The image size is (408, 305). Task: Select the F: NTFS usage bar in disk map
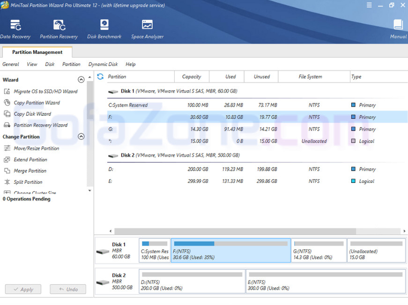pos(230,244)
